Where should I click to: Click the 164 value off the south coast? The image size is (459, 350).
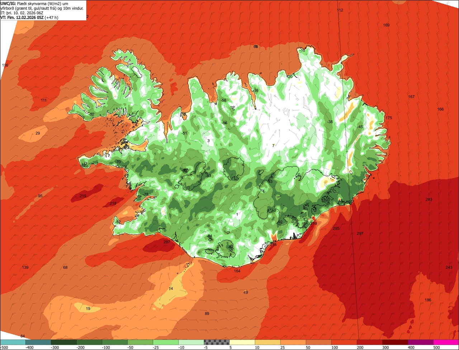click(237, 271)
